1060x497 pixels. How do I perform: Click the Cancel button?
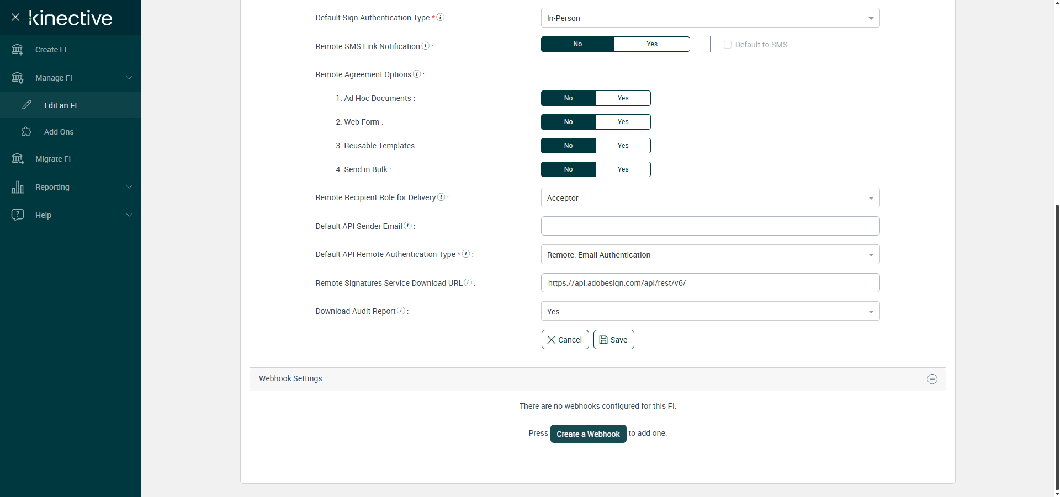click(565, 340)
